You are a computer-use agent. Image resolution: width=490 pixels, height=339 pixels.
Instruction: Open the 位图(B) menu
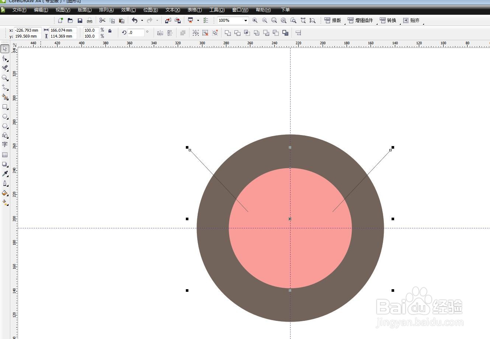[x=150, y=10]
